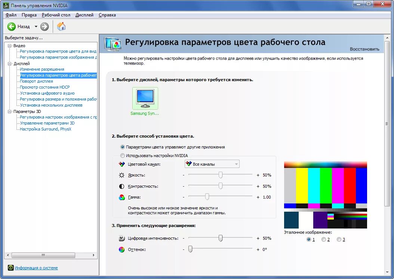Open 'Регулировка параметров цвета для видео' task

[x=58, y=51]
